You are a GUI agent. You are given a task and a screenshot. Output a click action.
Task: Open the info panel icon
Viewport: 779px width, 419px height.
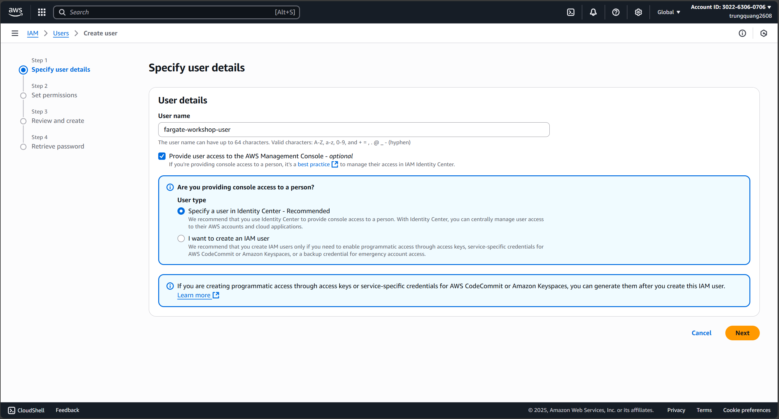(x=742, y=33)
